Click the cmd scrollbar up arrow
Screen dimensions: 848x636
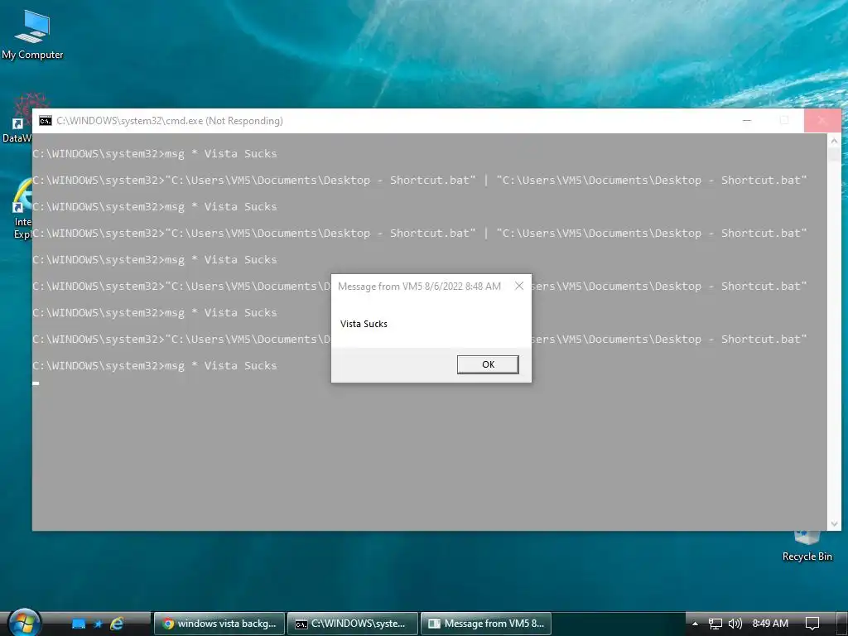coord(834,141)
